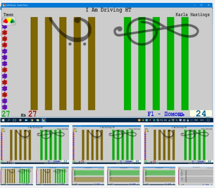Open first thumbnail in the middle row
The width and height of the screenshot is (215, 188).
[x=35, y=144]
